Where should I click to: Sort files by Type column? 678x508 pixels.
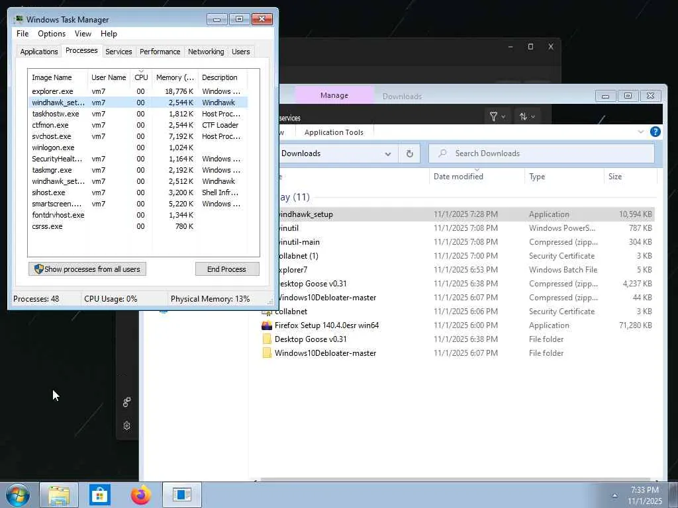pos(564,176)
